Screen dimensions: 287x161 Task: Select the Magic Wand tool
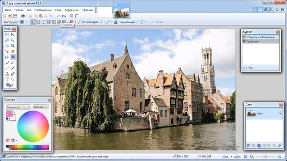[7, 51]
